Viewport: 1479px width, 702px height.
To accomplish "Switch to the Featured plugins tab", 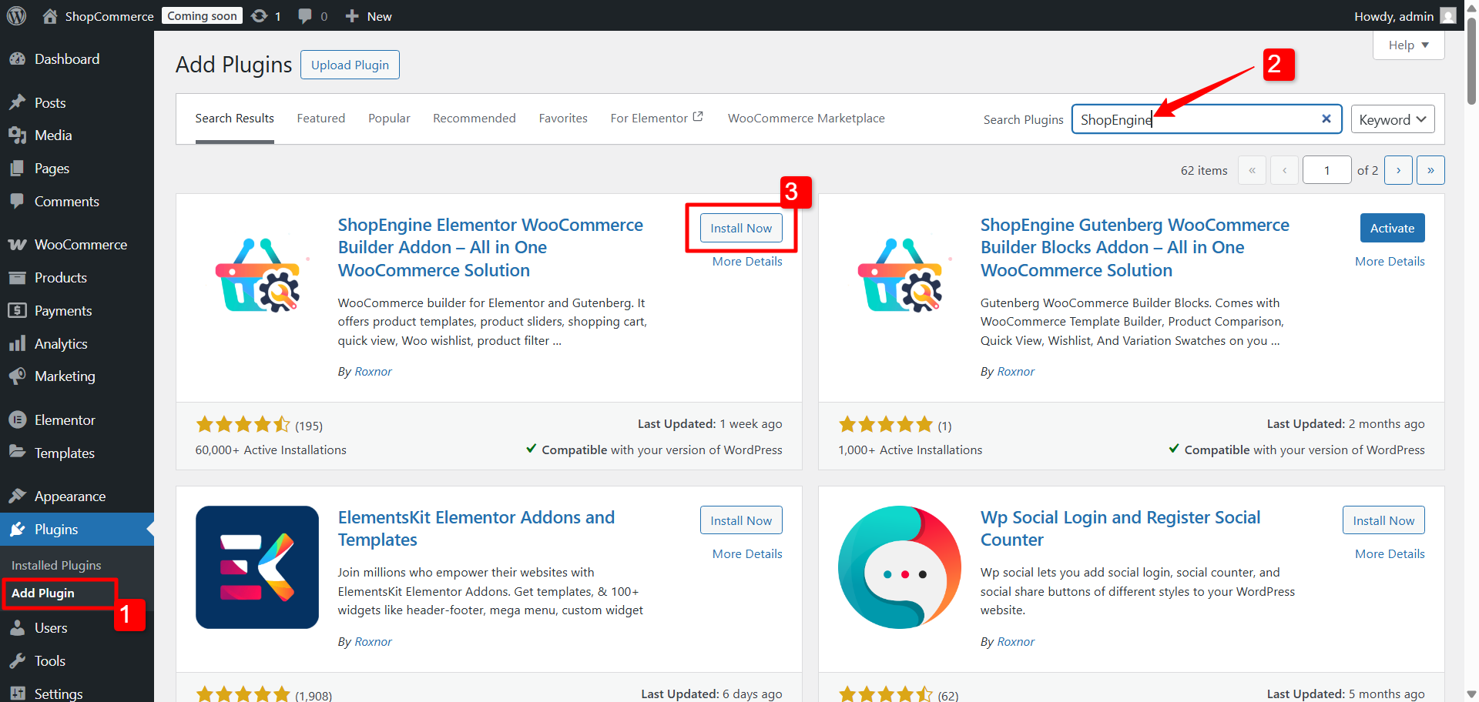I will pos(320,118).
